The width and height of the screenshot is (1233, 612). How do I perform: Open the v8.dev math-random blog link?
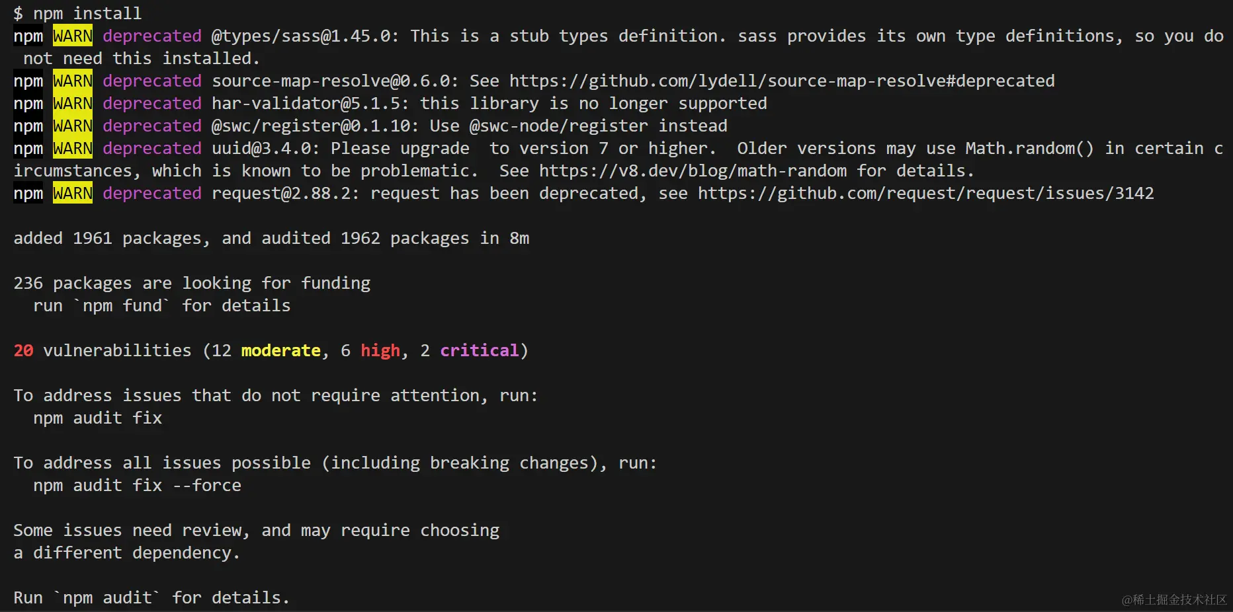[693, 171]
